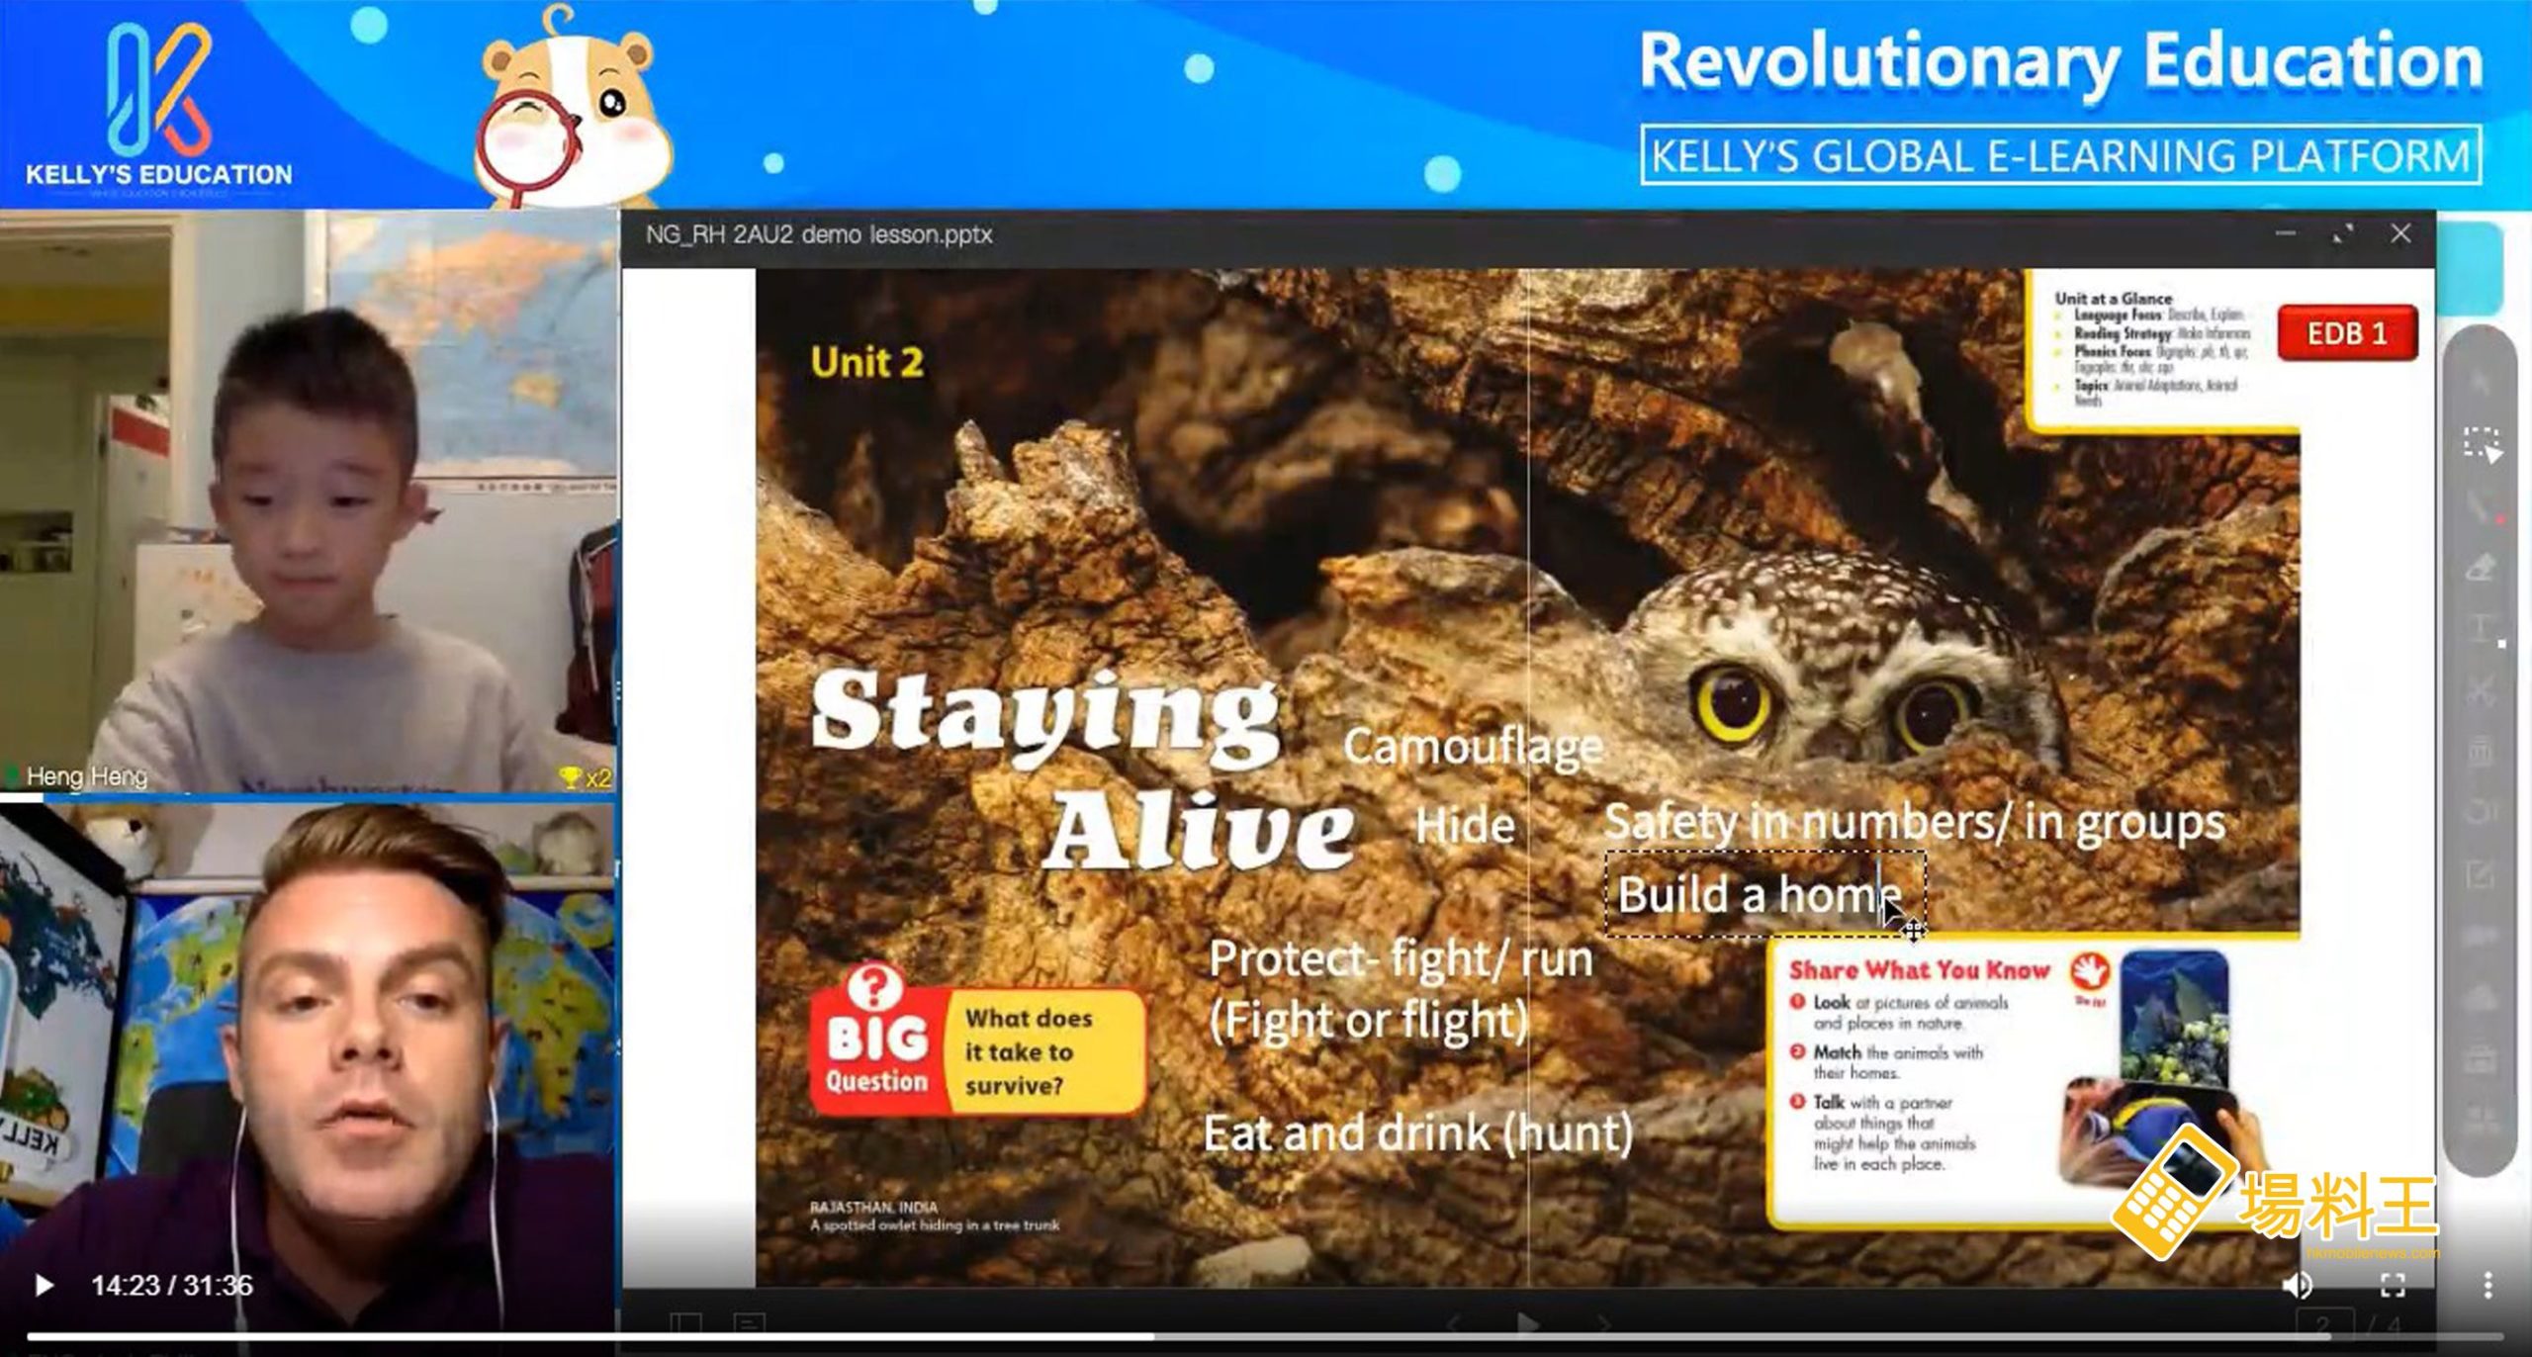Enter fullscreen video mode
This screenshot has height=1357, width=2532.
(2392, 1285)
